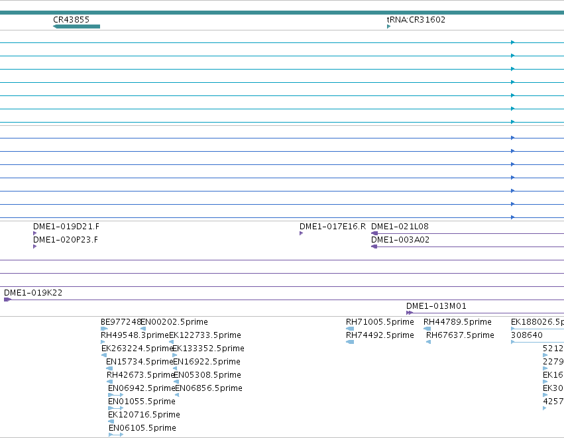Select the RH44789.5prime EST glyph
Image resolution: width=564 pixels, height=438 pixels.
427,328
